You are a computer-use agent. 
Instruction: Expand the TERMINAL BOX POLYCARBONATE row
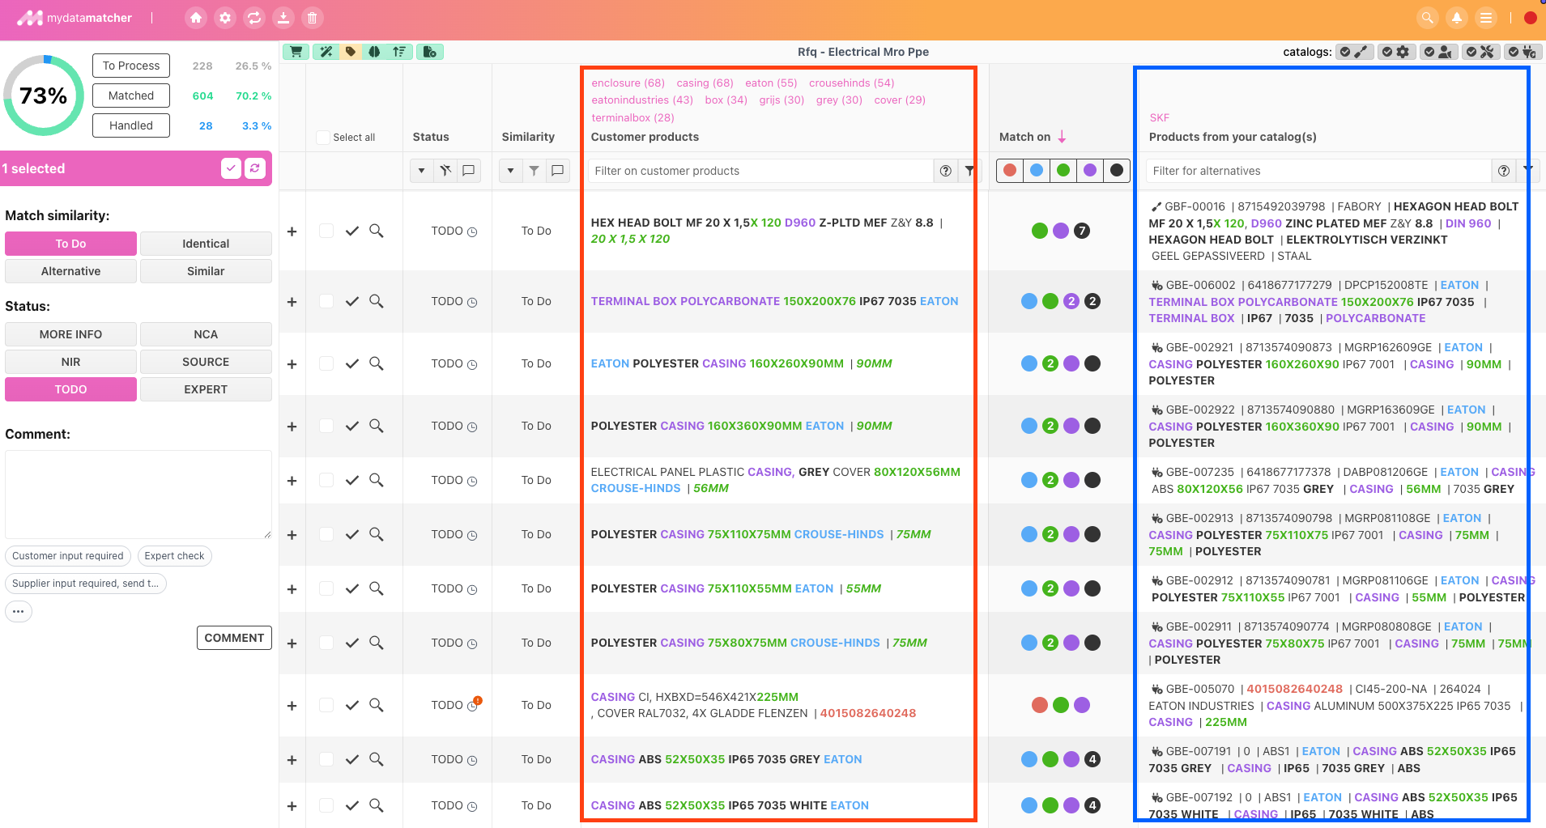(x=292, y=302)
